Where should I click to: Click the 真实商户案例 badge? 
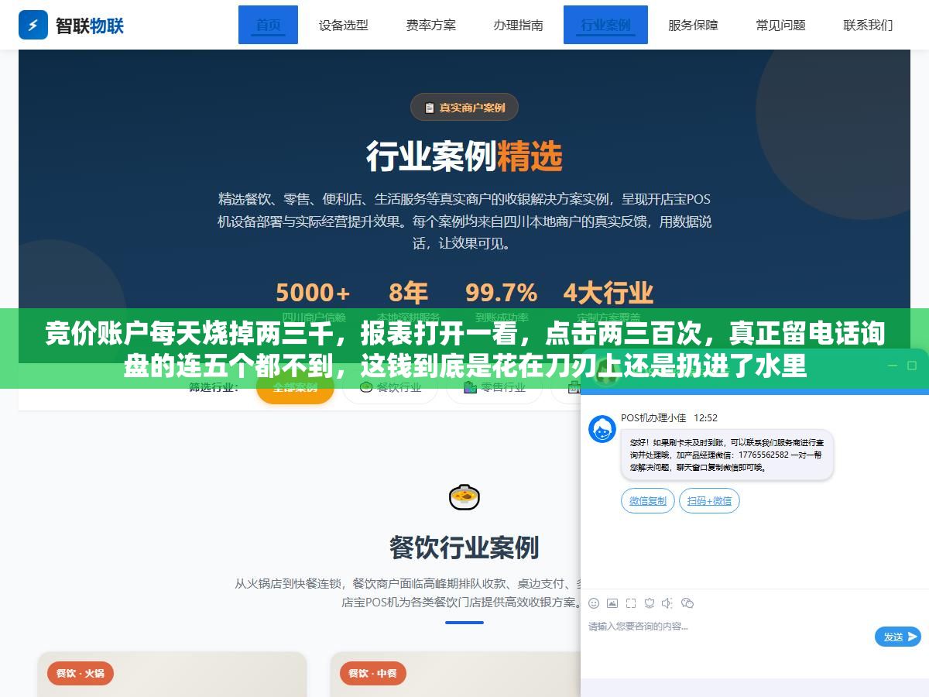click(x=464, y=108)
